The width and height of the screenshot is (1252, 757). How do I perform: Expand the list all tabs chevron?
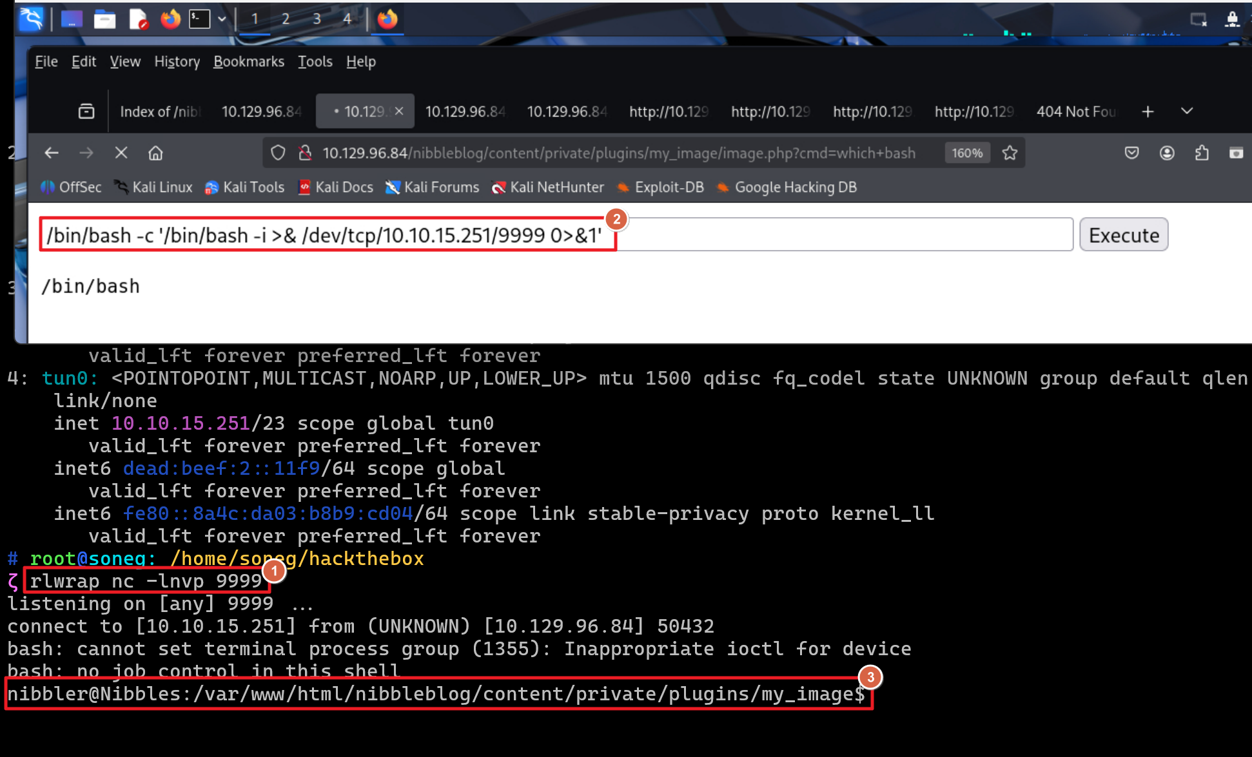pos(1186,111)
